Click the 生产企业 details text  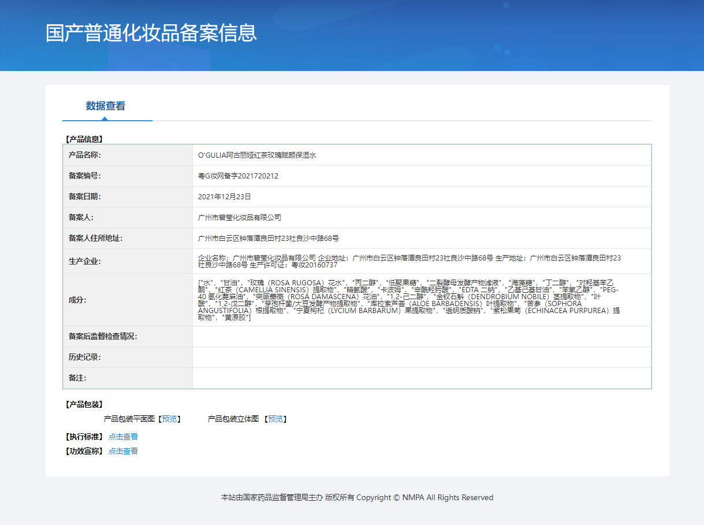(409, 261)
